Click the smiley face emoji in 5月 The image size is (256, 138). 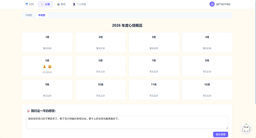(50, 66)
